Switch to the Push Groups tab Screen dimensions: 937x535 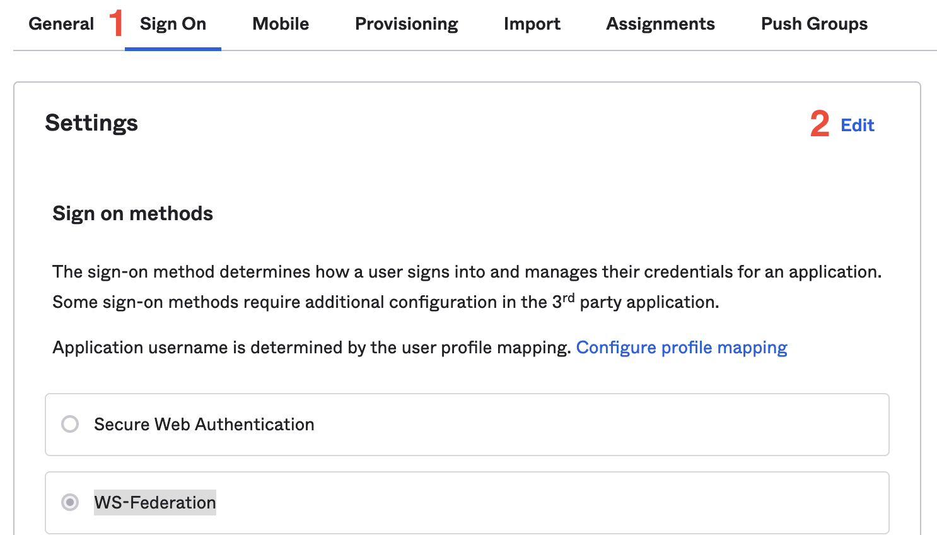click(814, 24)
